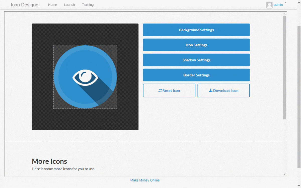
Task: Follow the Make Money Online link
Action: pos(145,180)
